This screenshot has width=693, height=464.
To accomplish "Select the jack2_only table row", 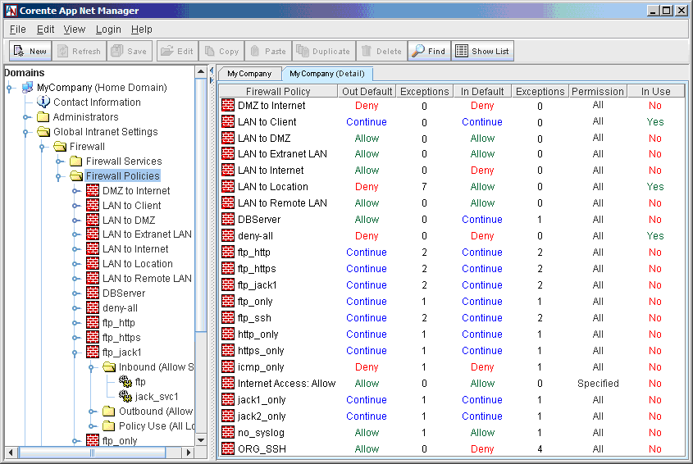I will (x=452, y=416).
